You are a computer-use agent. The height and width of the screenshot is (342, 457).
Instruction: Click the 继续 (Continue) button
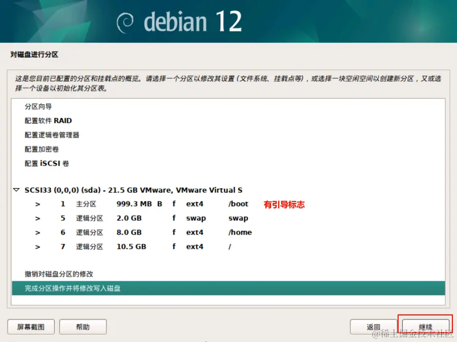pyautogui.click(x=426, y=327)
